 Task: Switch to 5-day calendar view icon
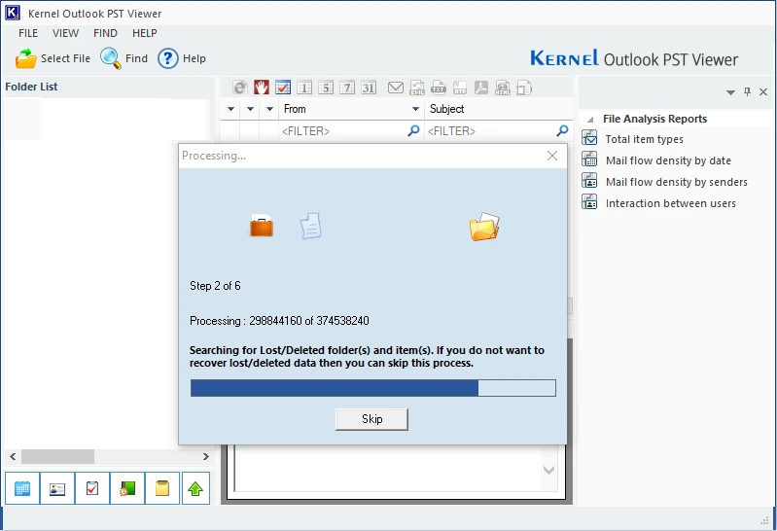pyautogui.click(x=326, y=88)
